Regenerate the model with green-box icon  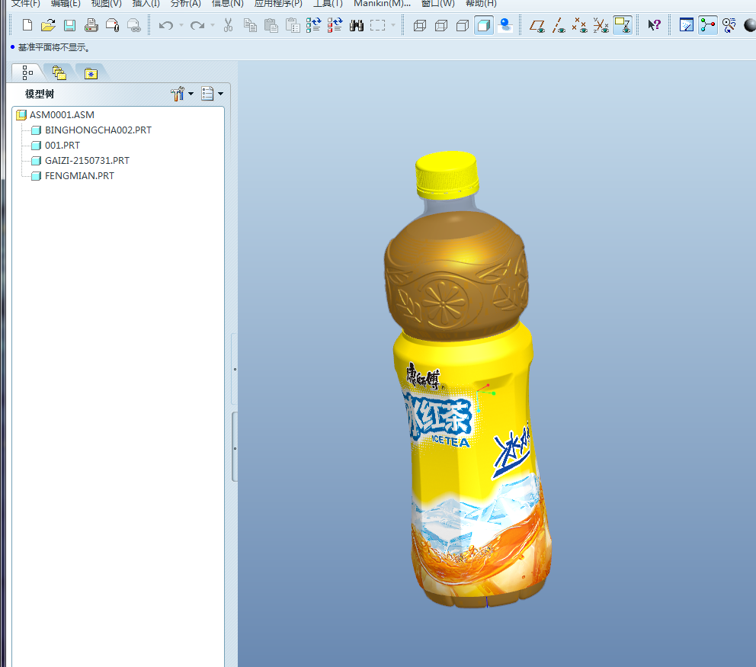(314, 25)
